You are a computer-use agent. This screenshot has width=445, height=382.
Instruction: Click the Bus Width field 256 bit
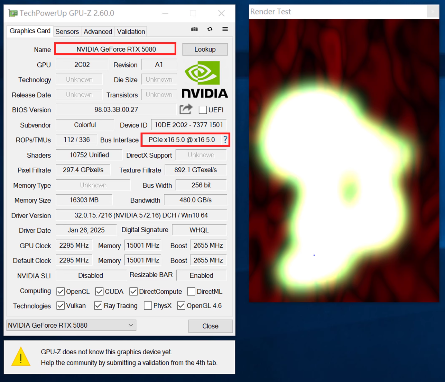201,185
